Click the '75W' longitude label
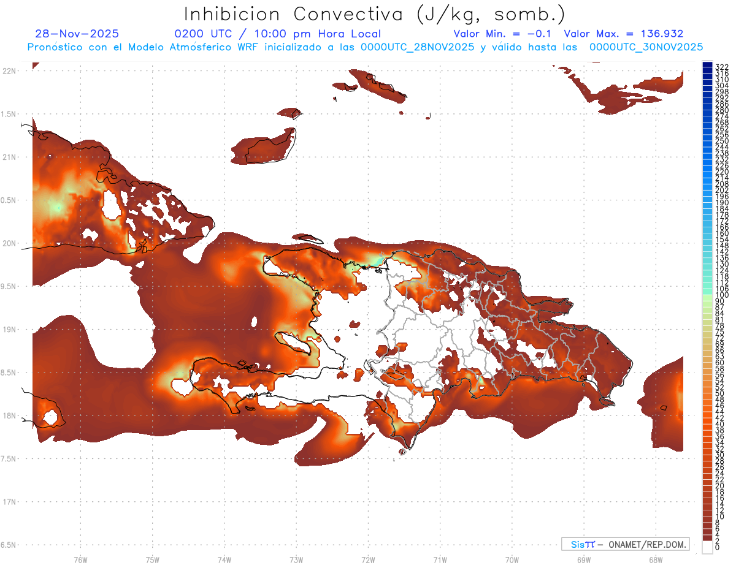The height and width of the screenshot is (568, 736). 153,559
